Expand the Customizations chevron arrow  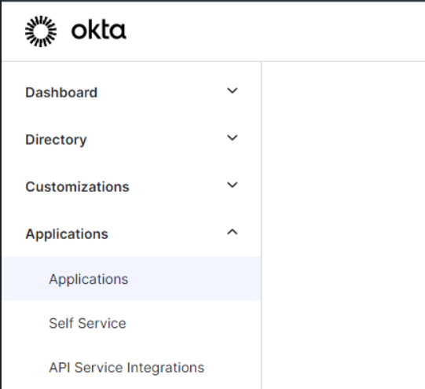click(x=233, y=185)
